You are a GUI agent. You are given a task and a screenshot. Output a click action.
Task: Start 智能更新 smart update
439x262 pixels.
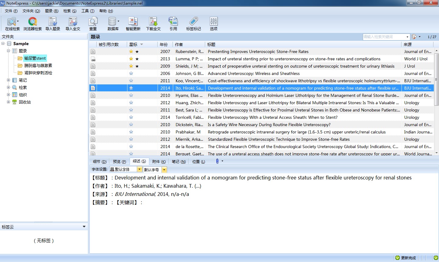133,24
